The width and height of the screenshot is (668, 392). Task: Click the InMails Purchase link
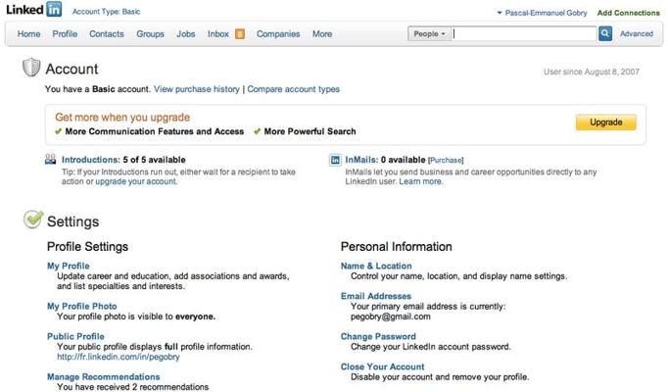point(446,160)
